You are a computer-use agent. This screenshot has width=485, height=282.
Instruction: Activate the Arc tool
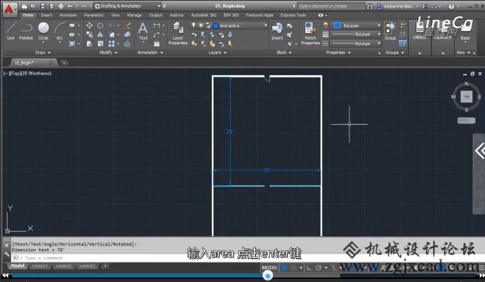coord(60,32)
